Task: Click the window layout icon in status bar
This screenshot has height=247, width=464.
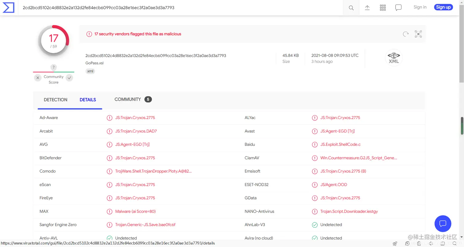Action: coord(443,244)
